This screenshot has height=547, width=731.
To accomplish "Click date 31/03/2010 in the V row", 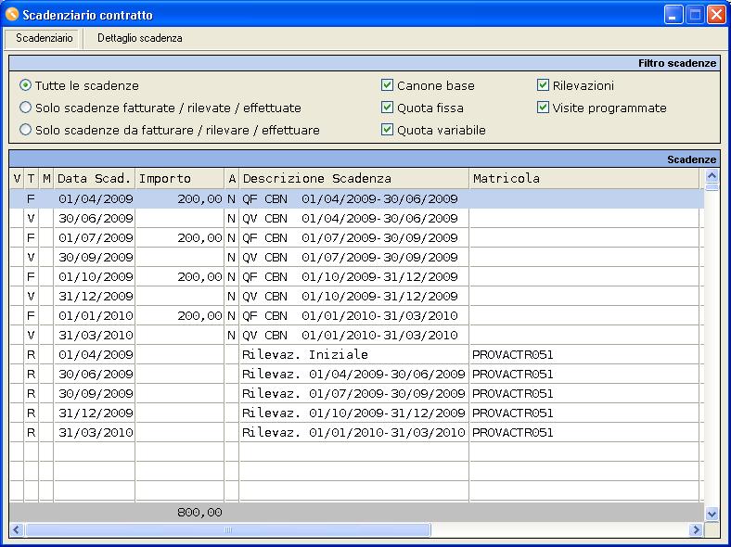I will (96, 336).
